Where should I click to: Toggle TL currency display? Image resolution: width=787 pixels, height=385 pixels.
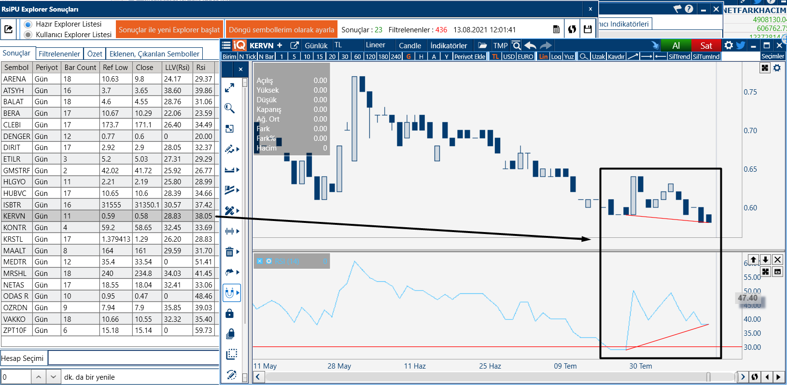(495, 56)
